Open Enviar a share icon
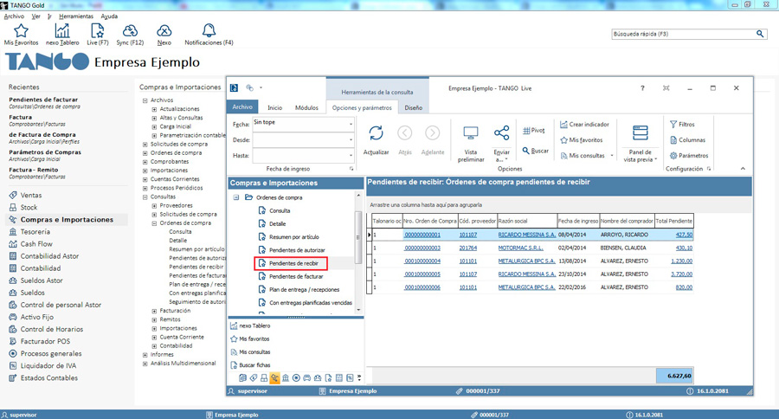Image resolution: width=779 pixels, height=419 pixels. 502,133
